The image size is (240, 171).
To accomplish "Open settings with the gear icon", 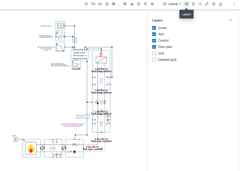I will click(x=214, y=4).
